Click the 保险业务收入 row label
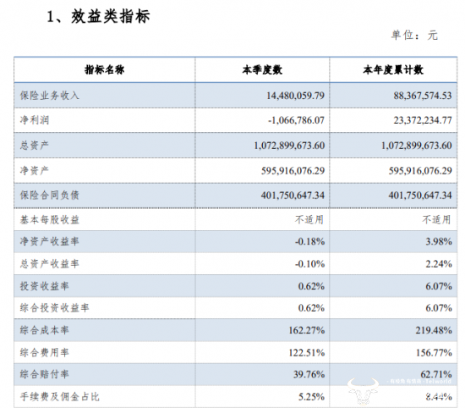465x408 pixels. click(50, 96)
